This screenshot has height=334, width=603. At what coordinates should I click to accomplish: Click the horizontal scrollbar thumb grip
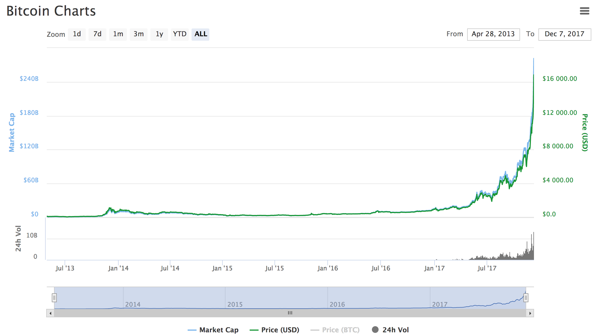(290, 313)
